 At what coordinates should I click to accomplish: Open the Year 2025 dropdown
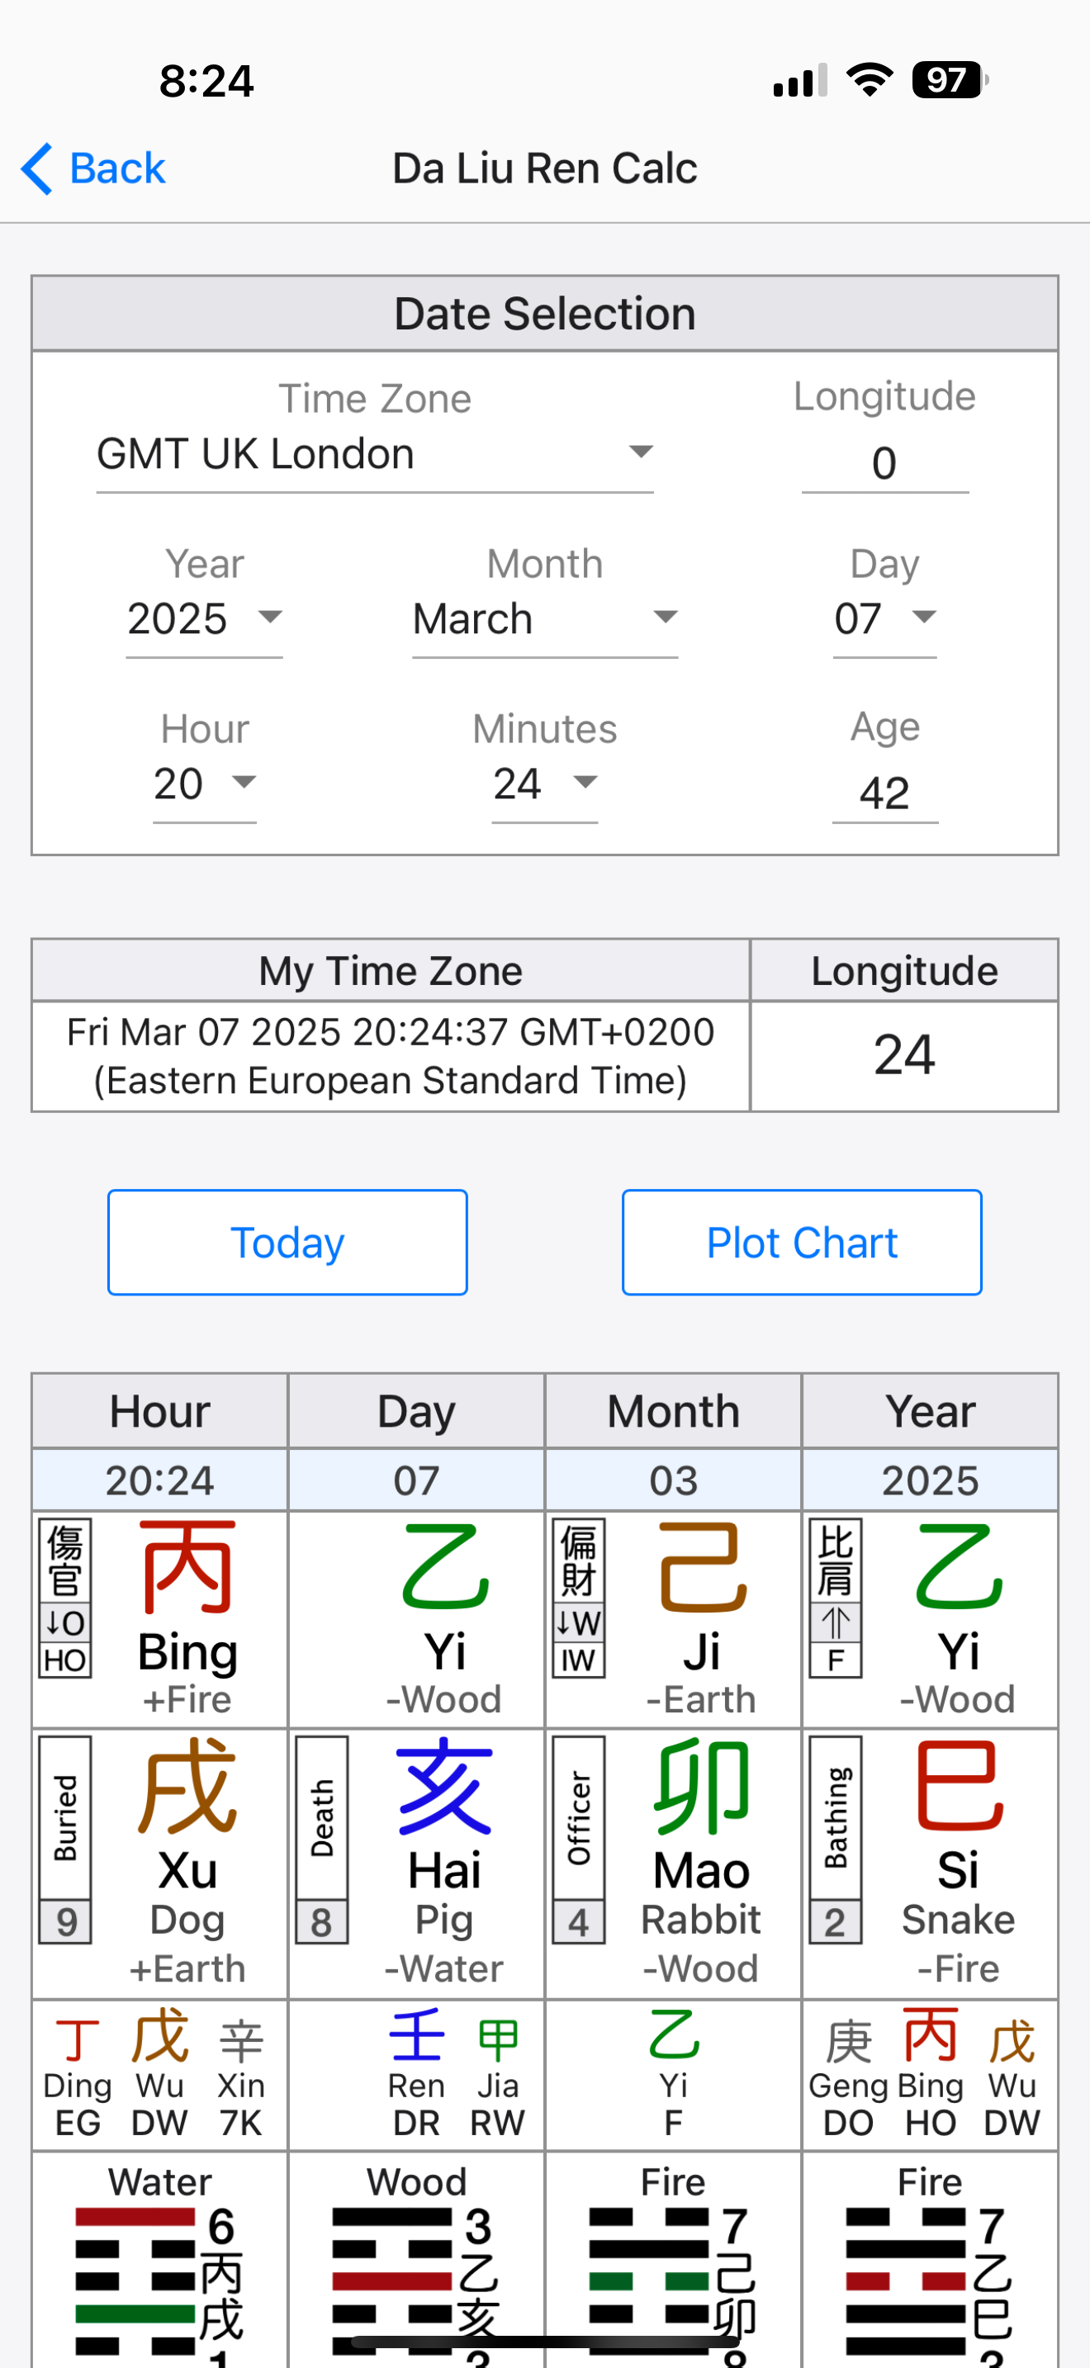tap(204, 618)
